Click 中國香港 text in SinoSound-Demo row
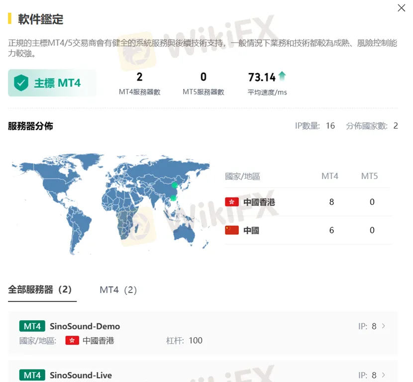The height and width of the screenshot is (382, 413). (x=98, y=340)
